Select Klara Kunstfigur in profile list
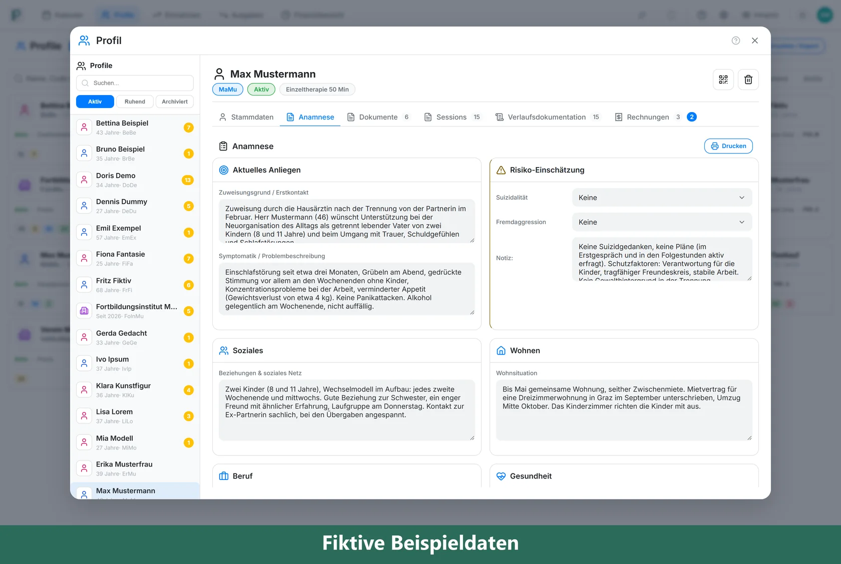The width and height of the screenshot is (841, 564). click(x=135, y=390)
